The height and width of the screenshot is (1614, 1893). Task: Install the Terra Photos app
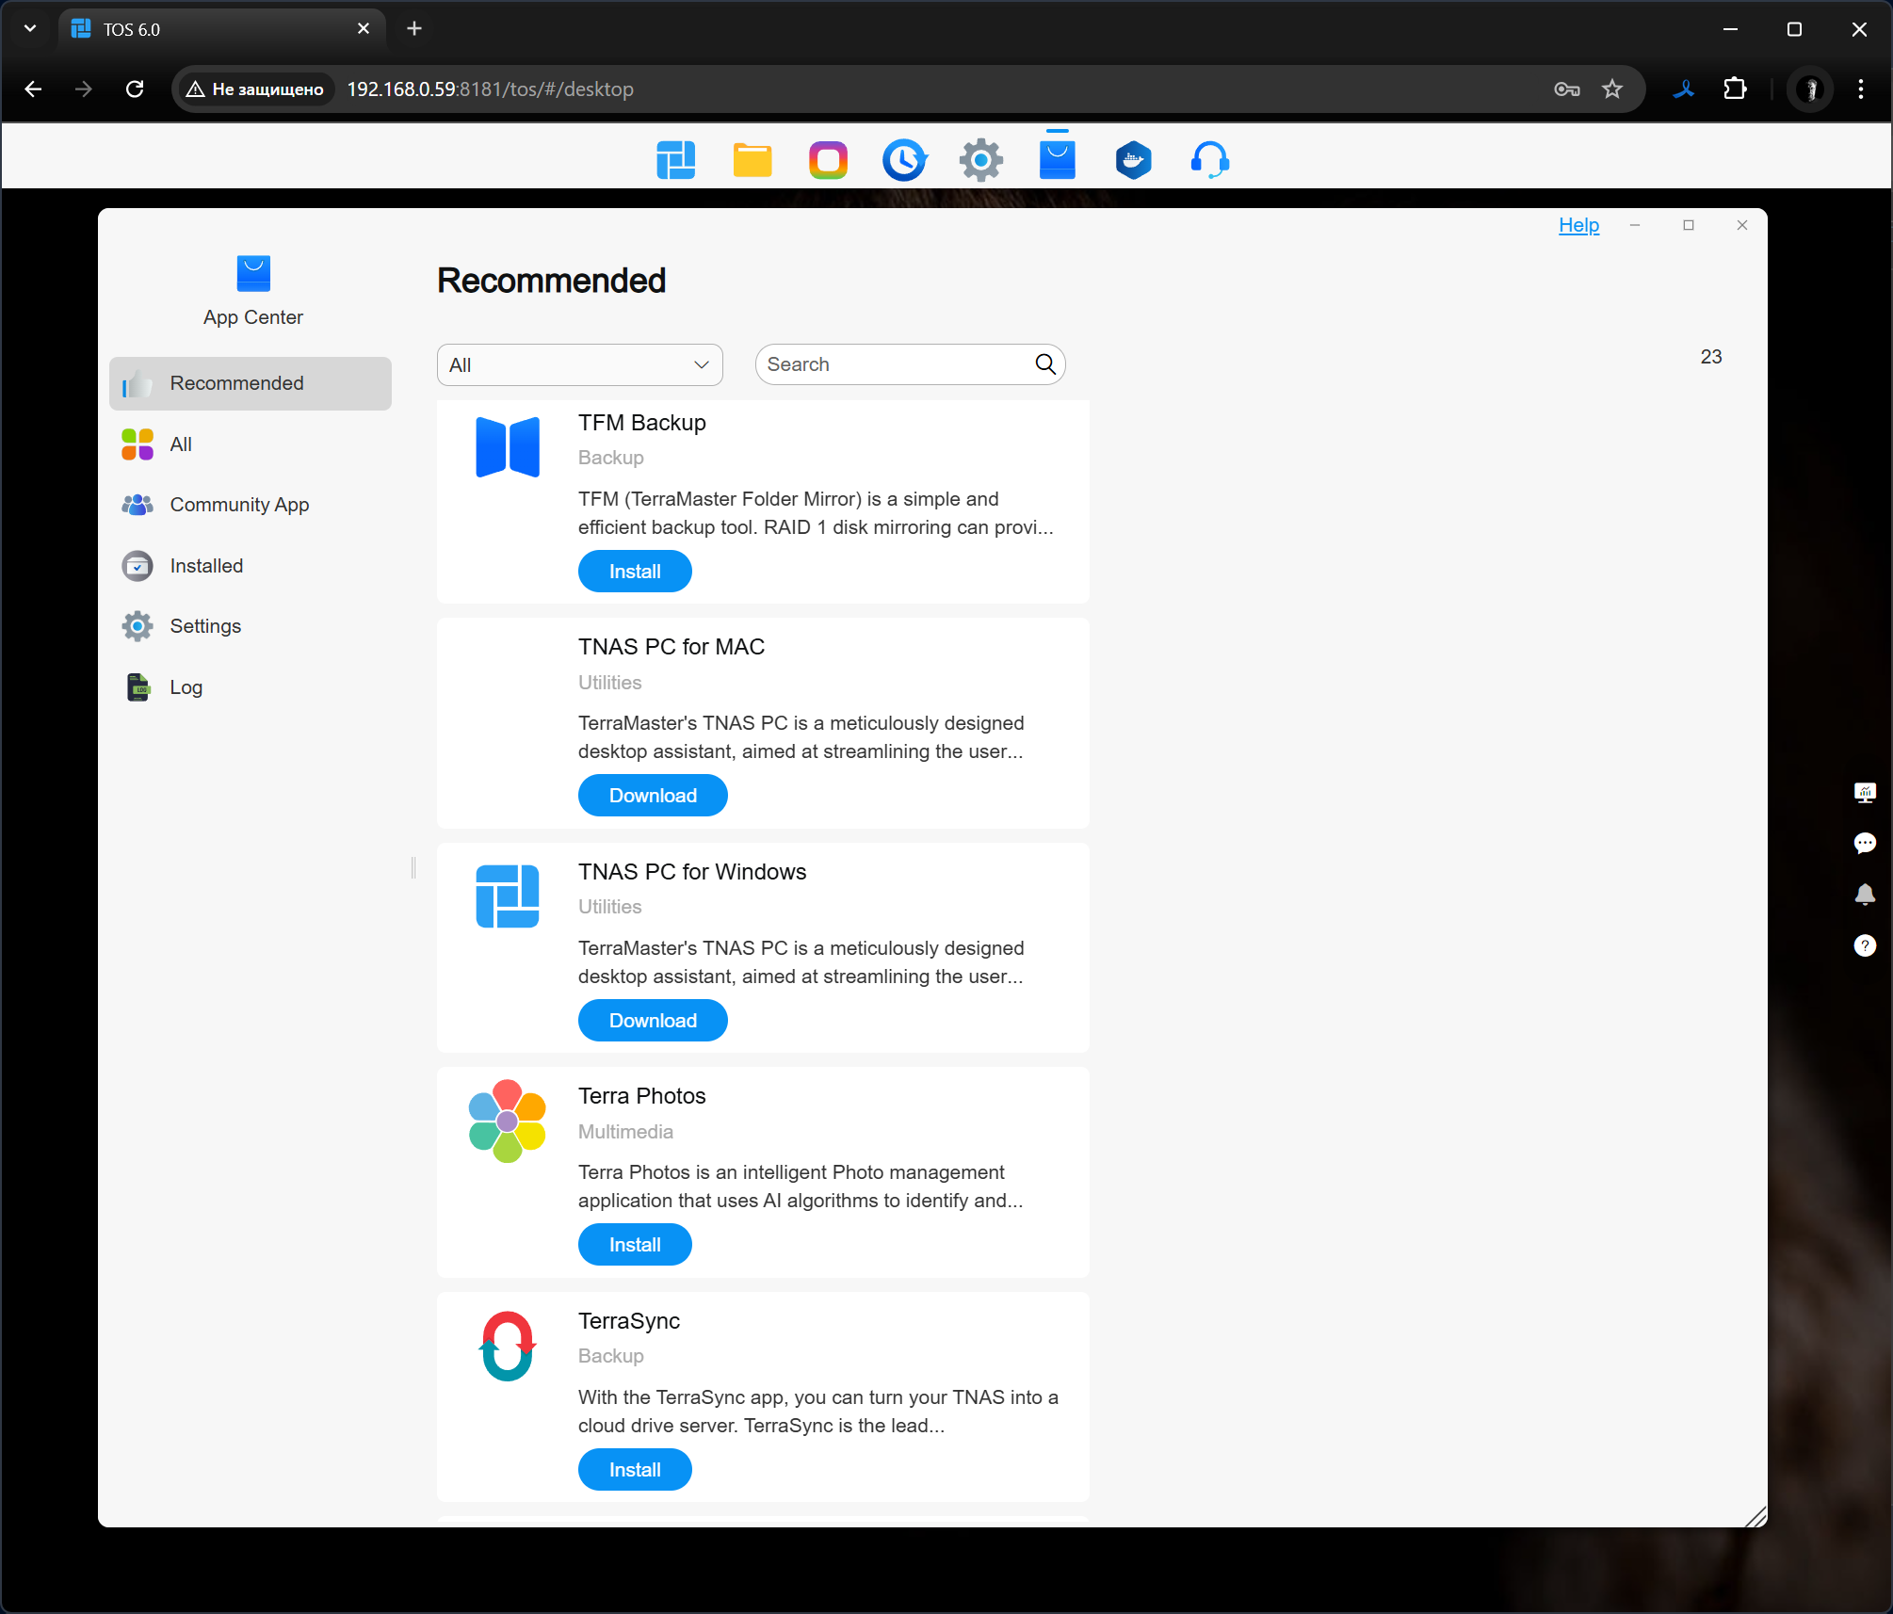click(634, 1245)
